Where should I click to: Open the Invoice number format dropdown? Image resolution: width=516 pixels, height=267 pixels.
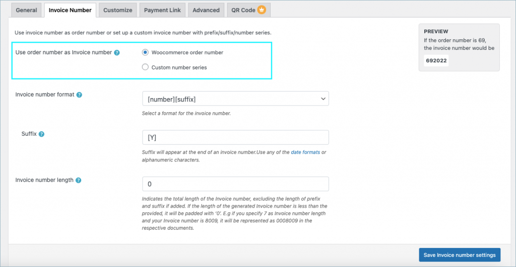click(x=235, y=99)
